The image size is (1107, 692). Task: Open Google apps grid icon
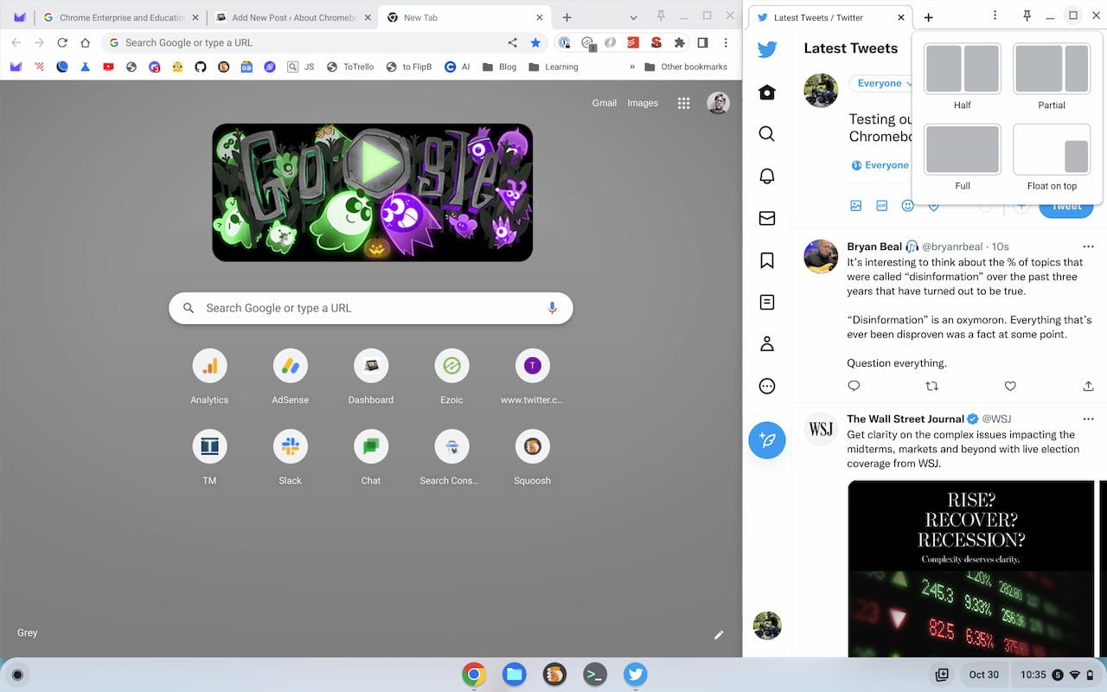683,103
